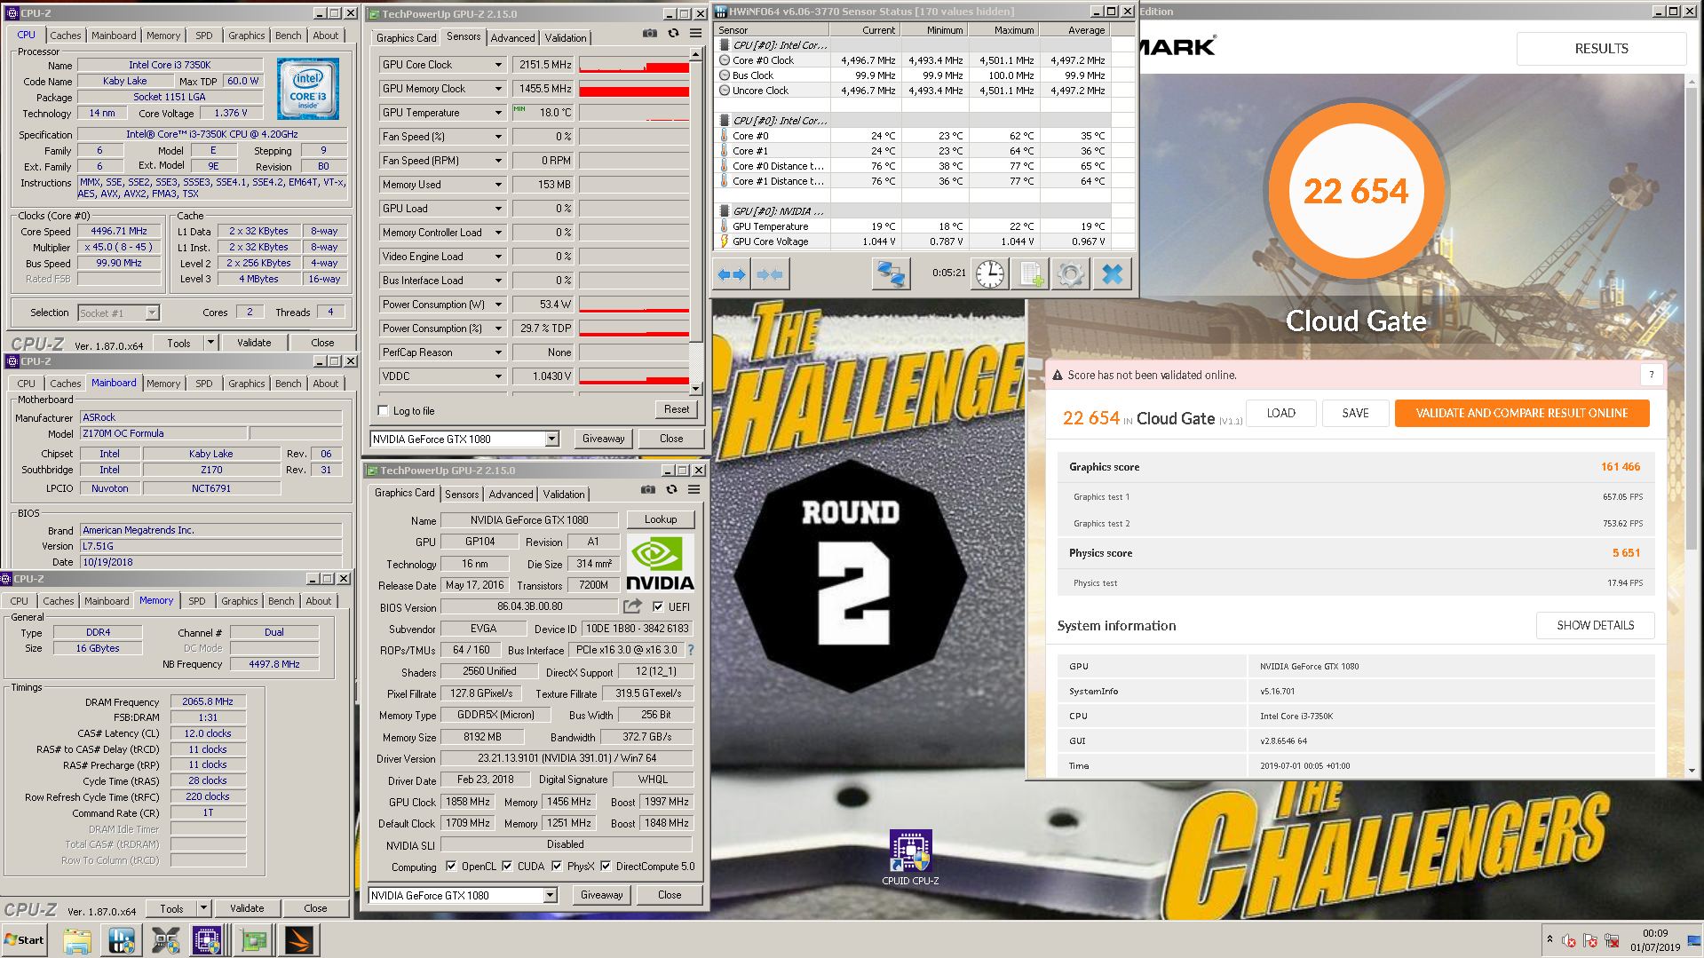Toggle the DirectCompute 5.0 checkbox
The width and height of the screenshot is (1704, 958).
[606, 866]
